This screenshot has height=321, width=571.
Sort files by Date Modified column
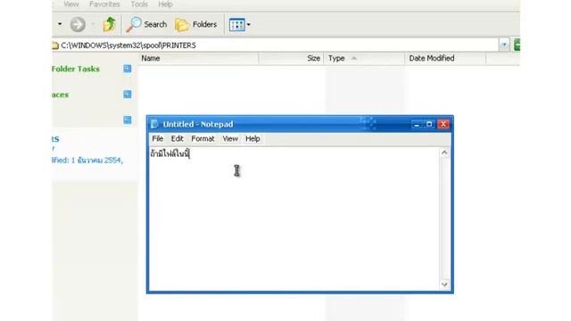tap(445, 58)
